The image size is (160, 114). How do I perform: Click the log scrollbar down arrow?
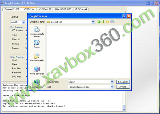(x=124, y=110)
